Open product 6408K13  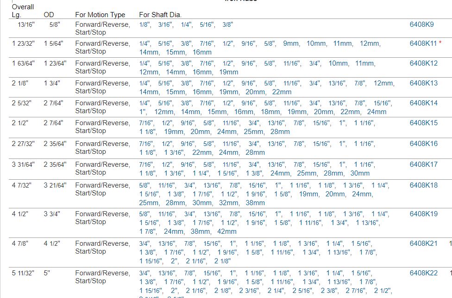(423, 83)
